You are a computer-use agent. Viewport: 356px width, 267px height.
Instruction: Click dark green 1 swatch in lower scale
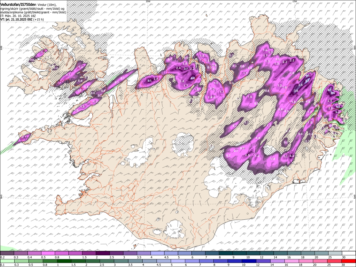click(x=64, y=261)
